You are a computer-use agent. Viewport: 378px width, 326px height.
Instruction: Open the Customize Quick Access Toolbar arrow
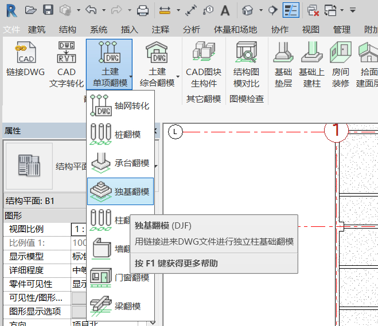(x=353, y=10)
